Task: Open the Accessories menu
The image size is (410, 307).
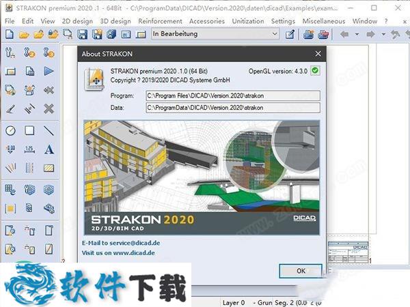Action: 207,21
